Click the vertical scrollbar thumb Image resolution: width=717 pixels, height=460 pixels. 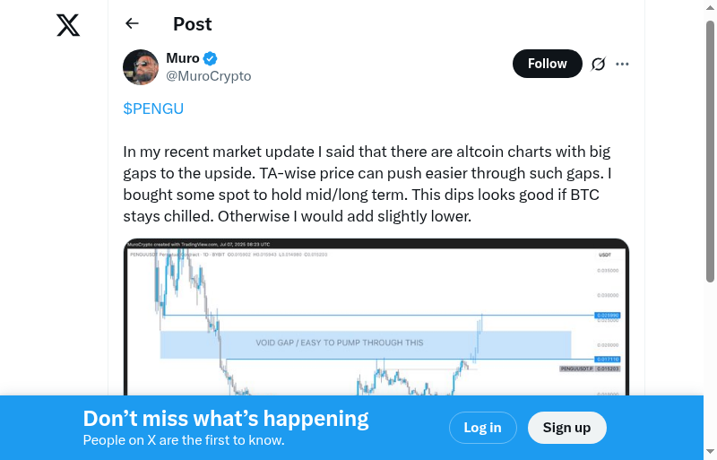pyautogui.click(x=711, y=152)
